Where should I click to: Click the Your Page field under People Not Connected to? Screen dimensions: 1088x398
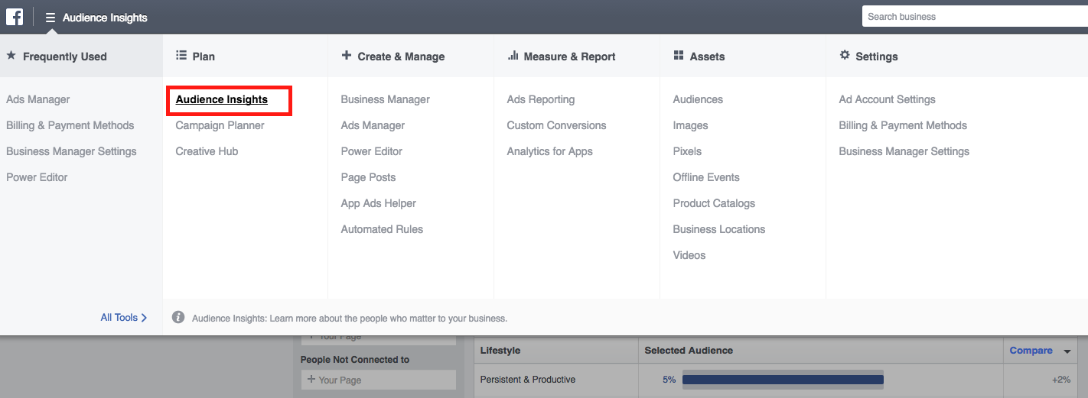(379, 380)
